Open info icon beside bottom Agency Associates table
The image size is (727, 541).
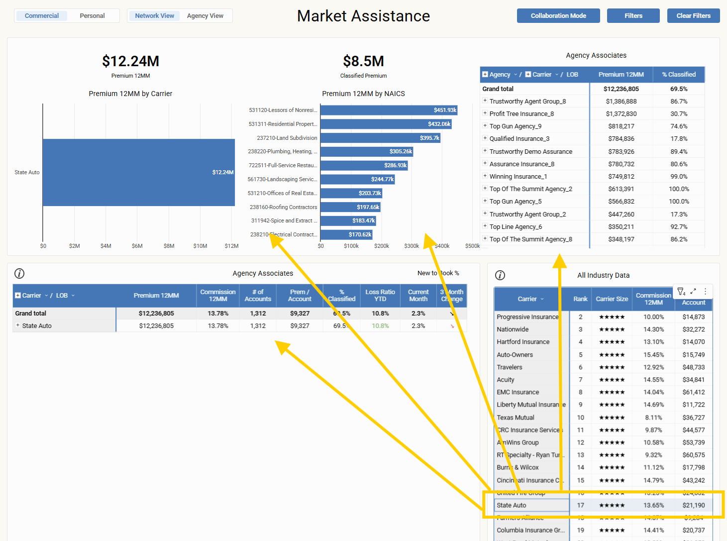19,273
